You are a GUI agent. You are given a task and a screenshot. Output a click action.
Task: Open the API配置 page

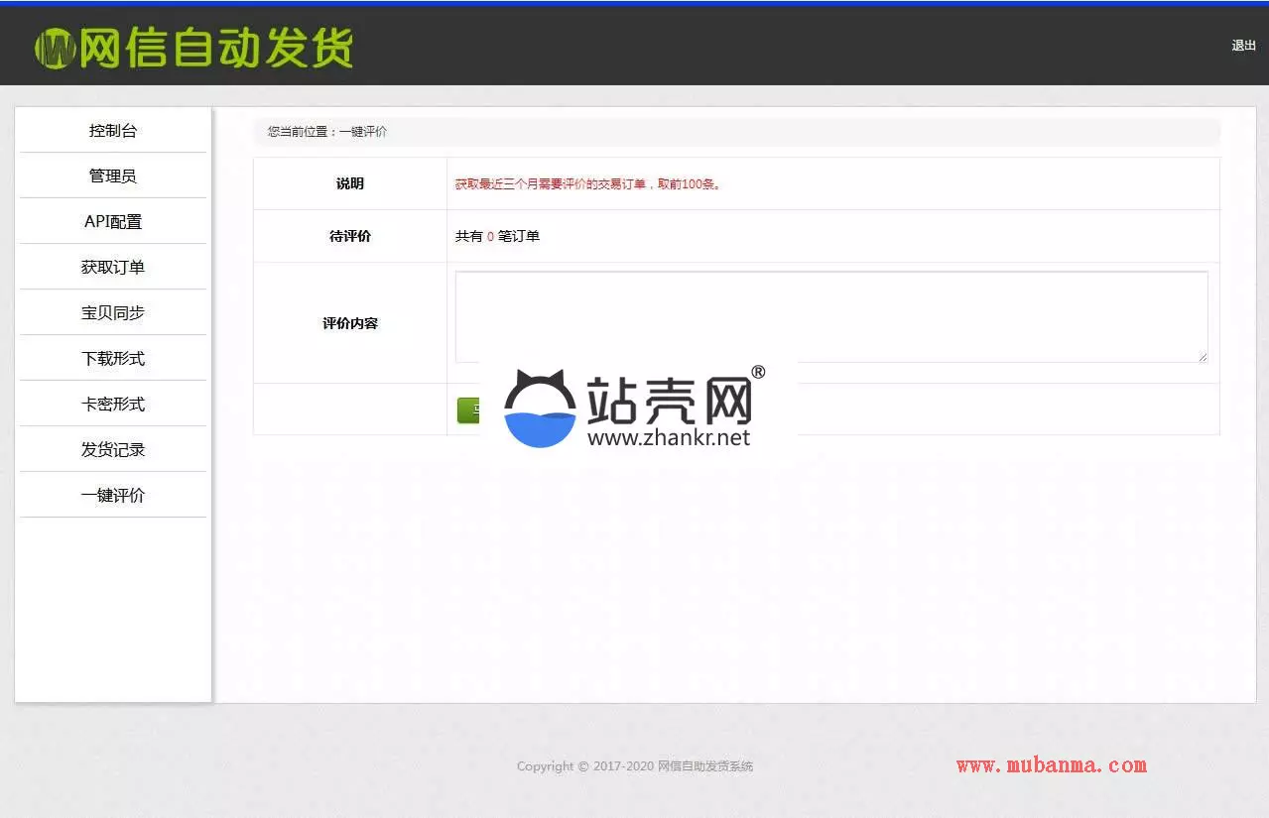(x=113, y=222)
